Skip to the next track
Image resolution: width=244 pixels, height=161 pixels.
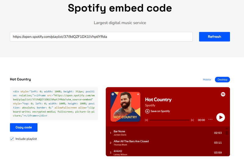click(x=192, y=120)
